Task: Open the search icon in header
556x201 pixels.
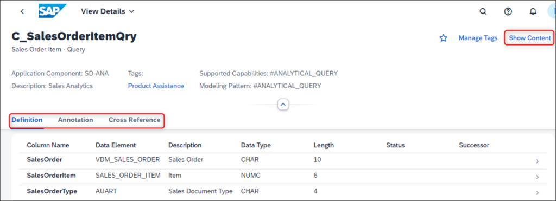Action: click(483, 11)
